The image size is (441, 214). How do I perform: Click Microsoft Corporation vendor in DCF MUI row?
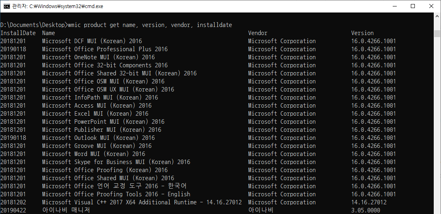pyautogui.click(x=282, y=41)
